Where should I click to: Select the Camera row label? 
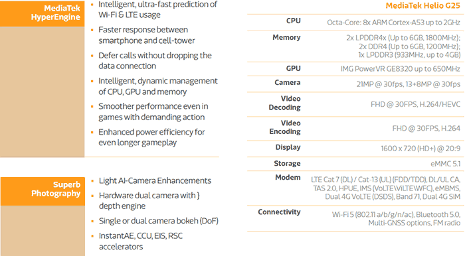288,82
